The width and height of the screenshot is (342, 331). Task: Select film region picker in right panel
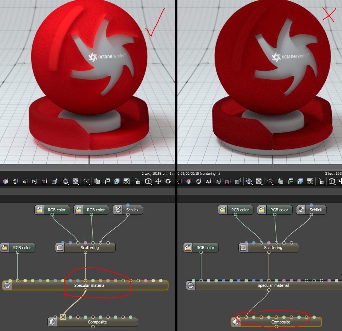pos(238,181)
